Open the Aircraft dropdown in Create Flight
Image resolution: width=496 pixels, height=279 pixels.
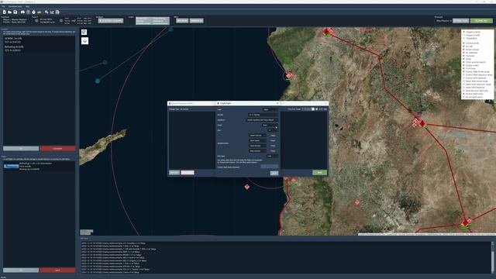263,115
